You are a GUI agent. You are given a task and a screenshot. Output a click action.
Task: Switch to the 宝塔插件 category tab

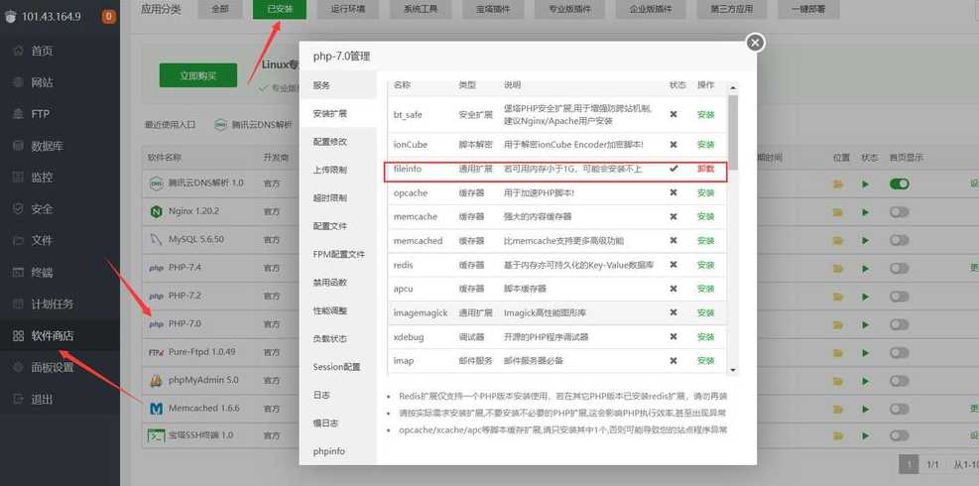(493, 9)
